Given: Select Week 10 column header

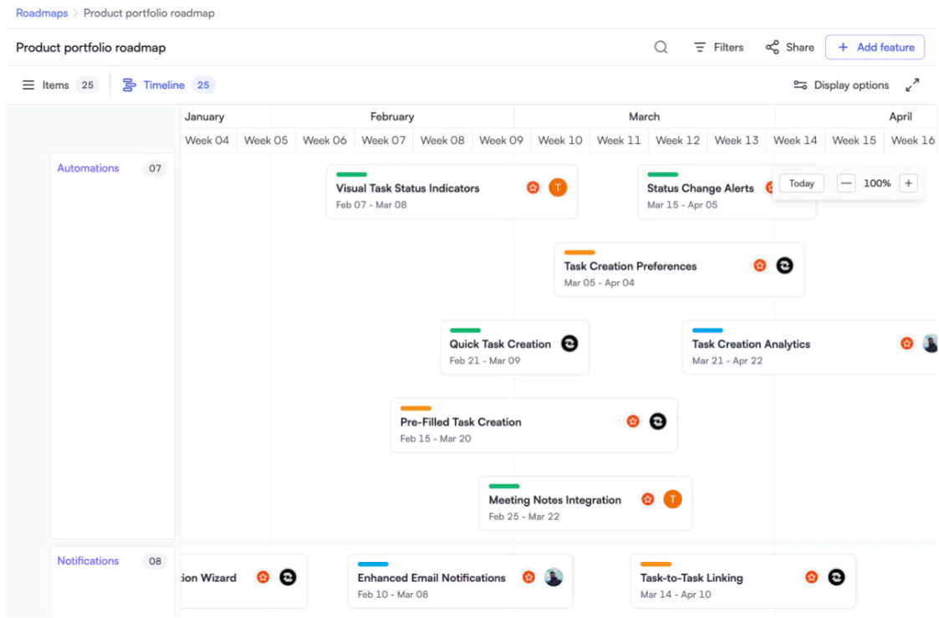Looking at the screenshot, I should point(560,140).
